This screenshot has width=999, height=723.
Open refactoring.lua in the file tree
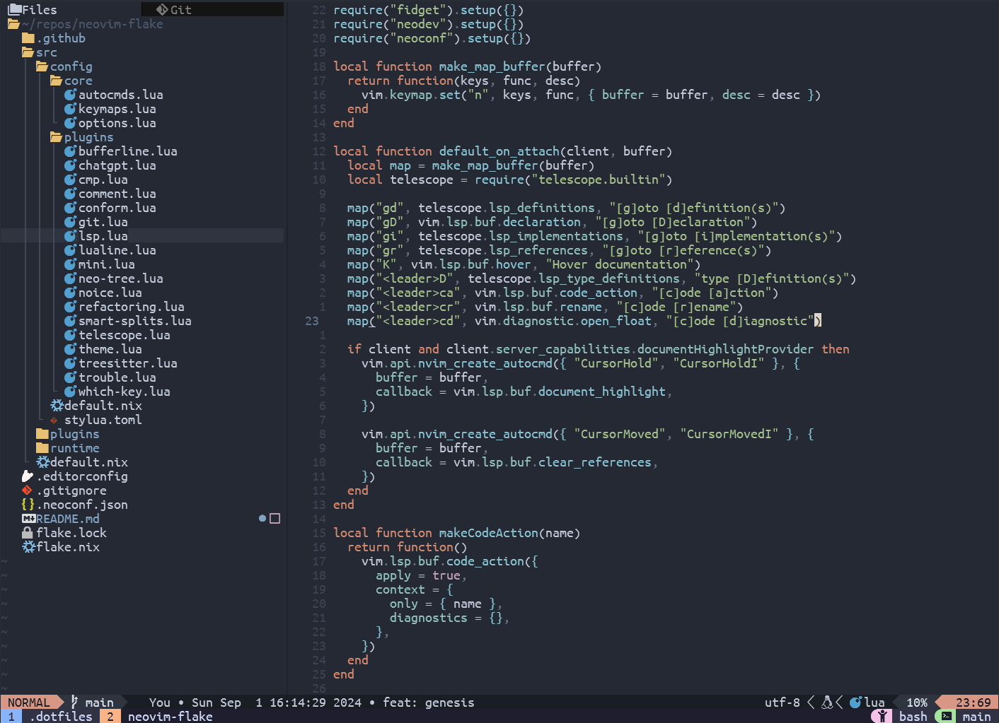[x=132, y=307]
